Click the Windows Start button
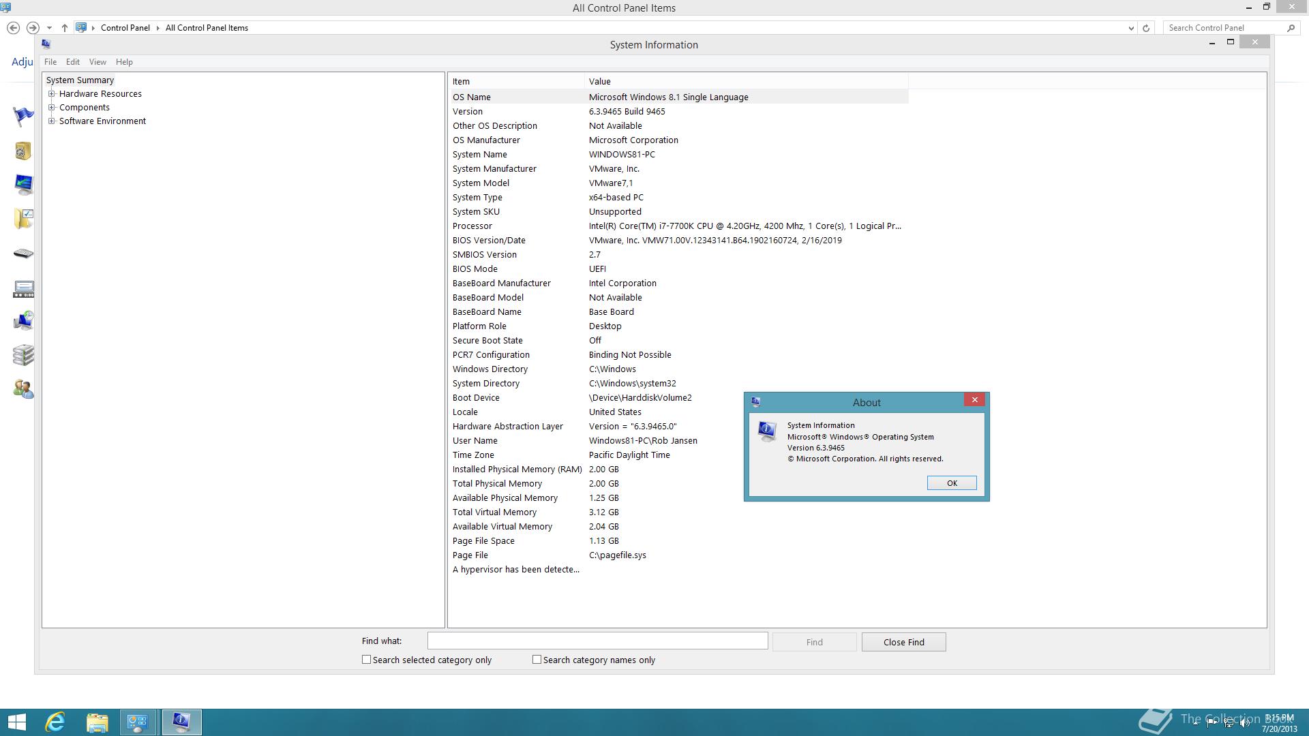Viewport: 1309px width, 736px height. tap(17, 722)
